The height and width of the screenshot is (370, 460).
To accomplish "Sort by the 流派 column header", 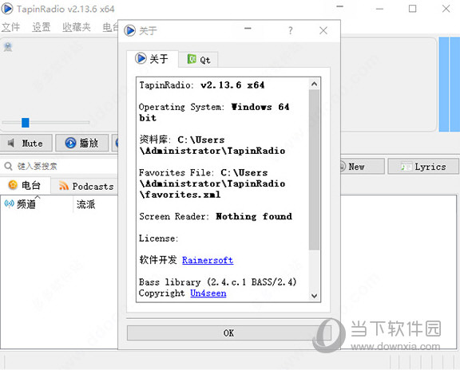I will [86, 204].
